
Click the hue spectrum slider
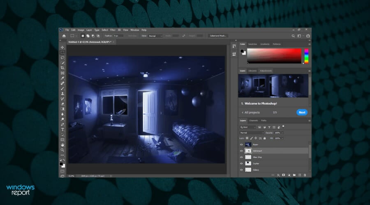(306, 56)
